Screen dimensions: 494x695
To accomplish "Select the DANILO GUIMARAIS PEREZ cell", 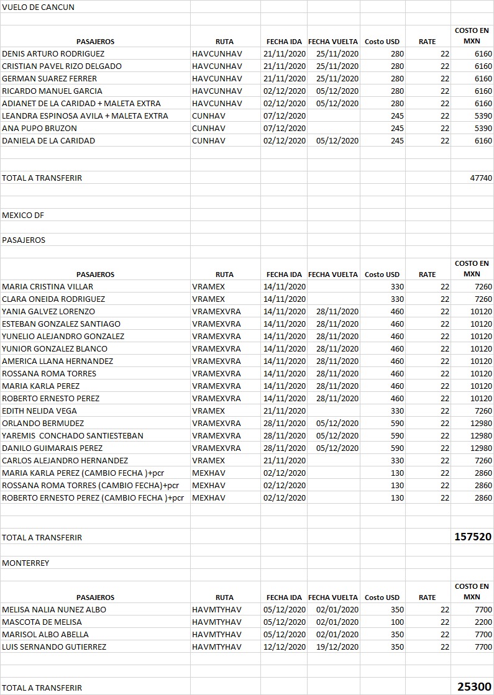I will 95,448.
